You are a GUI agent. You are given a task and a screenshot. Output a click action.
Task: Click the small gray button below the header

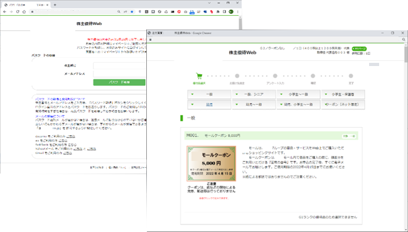pos(374,64)
